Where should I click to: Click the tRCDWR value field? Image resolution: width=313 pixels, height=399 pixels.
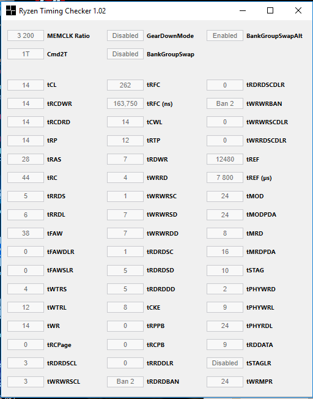click(26, 103)
